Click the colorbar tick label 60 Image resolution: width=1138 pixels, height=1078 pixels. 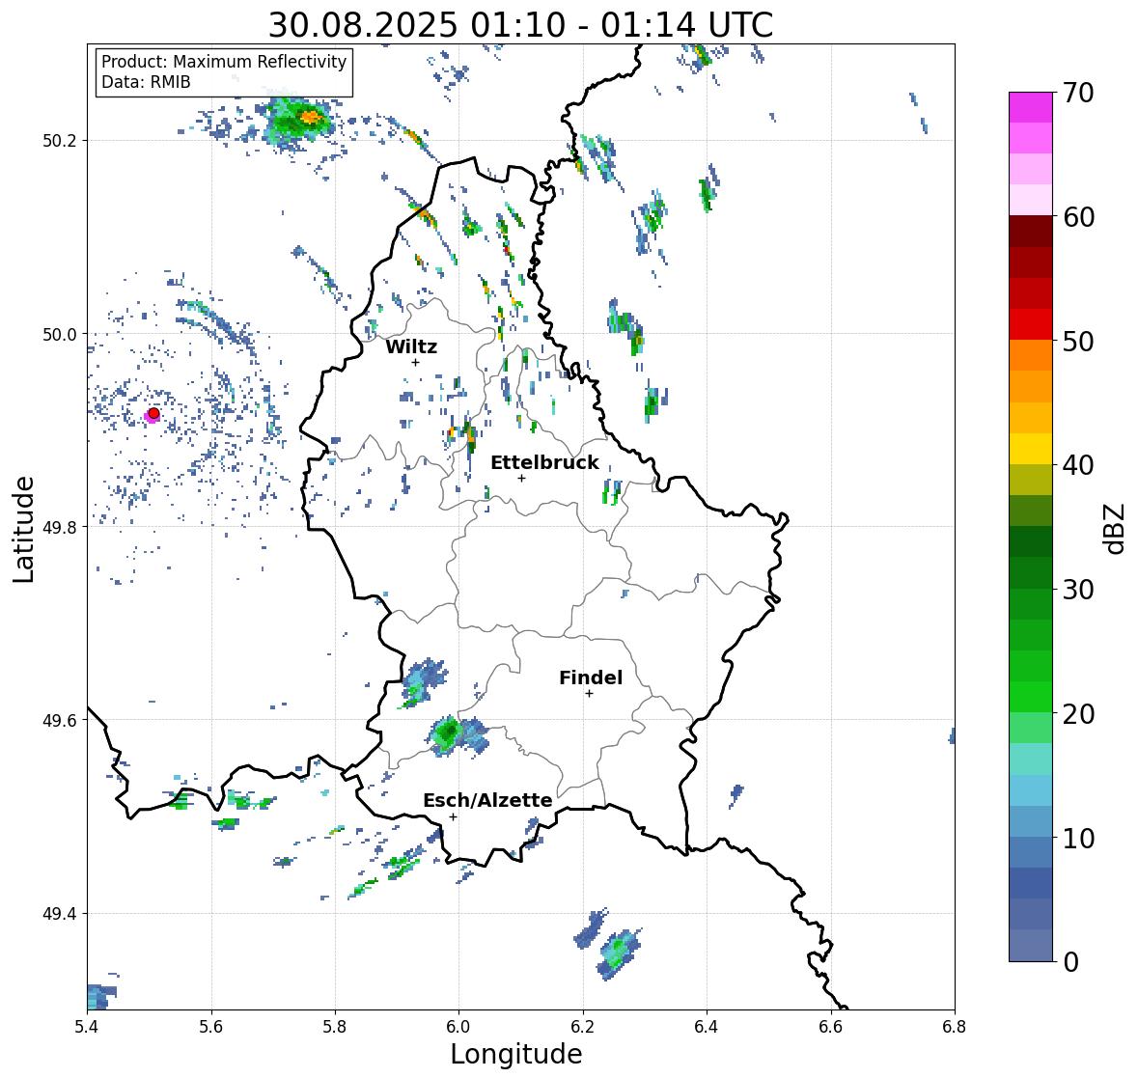pos(1078,217)
